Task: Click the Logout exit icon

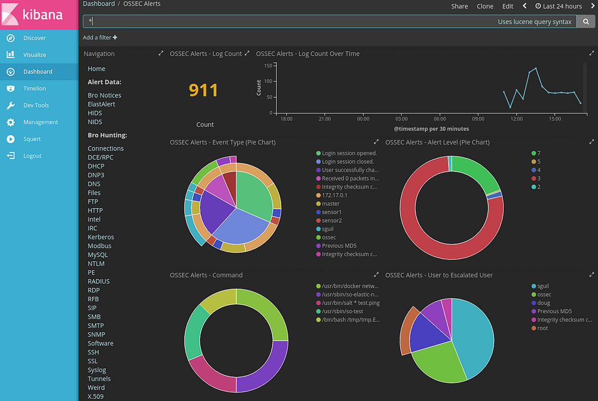Action: [11, 155]
